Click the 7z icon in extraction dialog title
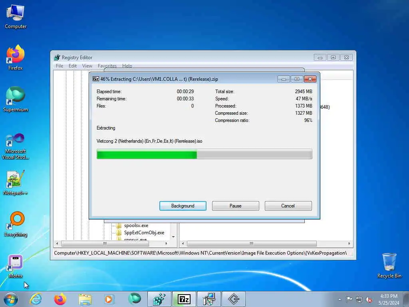Viewport: 409px width, 307px height. pos(96,79)
